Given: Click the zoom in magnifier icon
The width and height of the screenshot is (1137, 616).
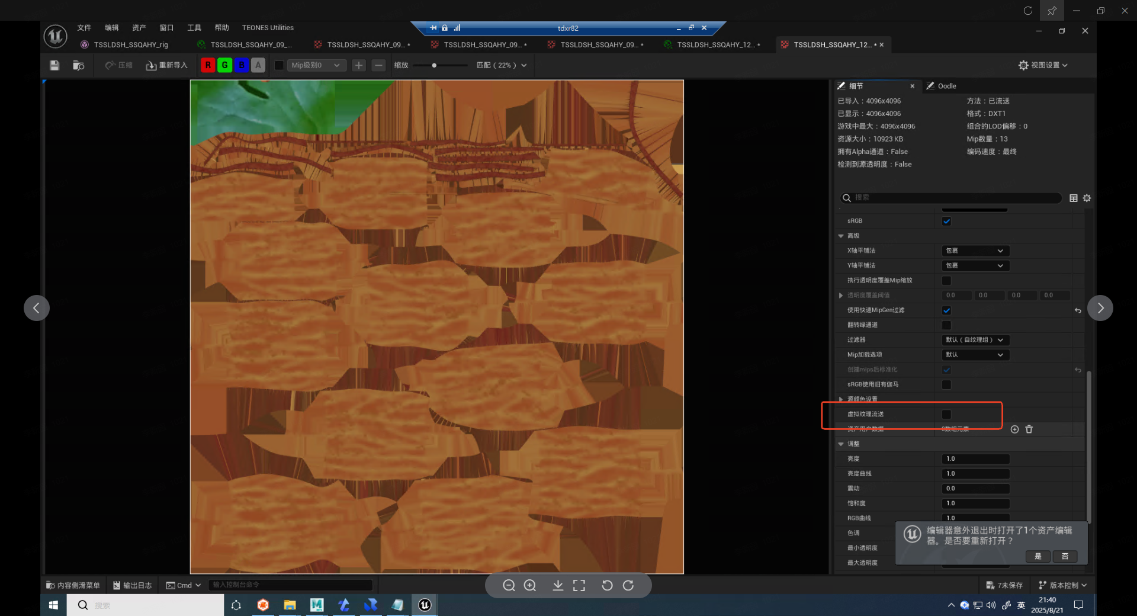Looking at the screenshot, I should [x=530, y=585].
